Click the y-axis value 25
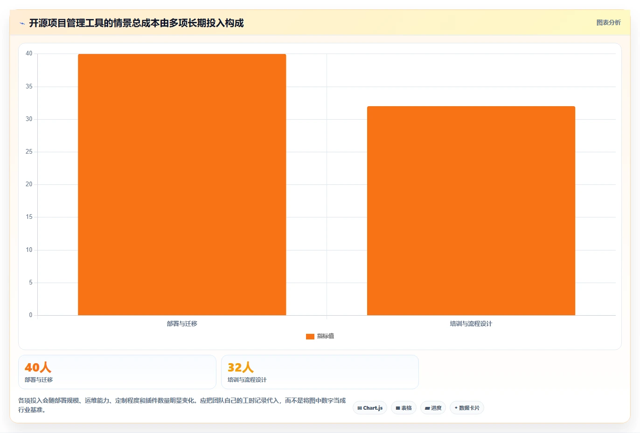This screenshot has height=433, width=640. tap(29, 152)
